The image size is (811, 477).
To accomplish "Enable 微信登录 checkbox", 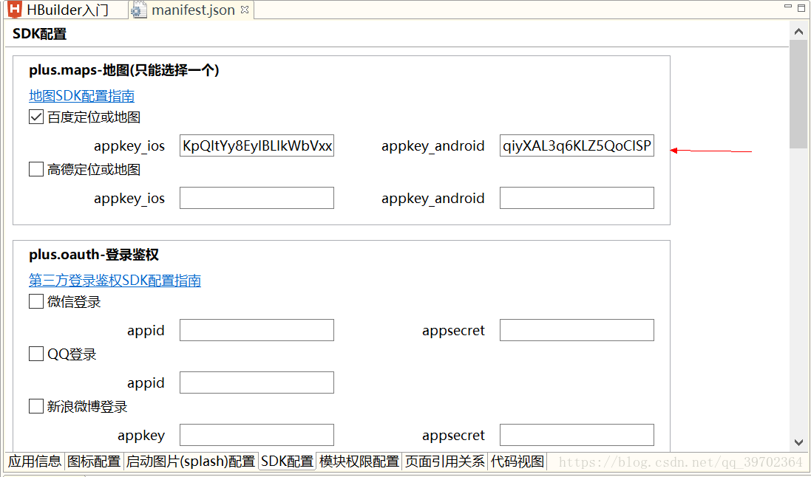I will 35,301.
